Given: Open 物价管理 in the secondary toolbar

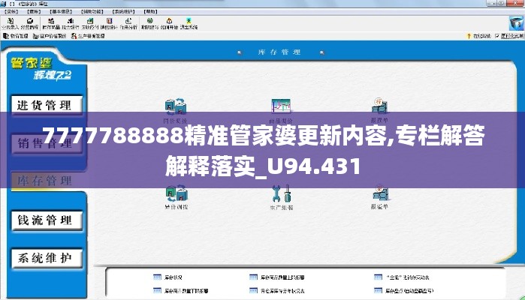Looking at the screenshot, I should [16, 36].
